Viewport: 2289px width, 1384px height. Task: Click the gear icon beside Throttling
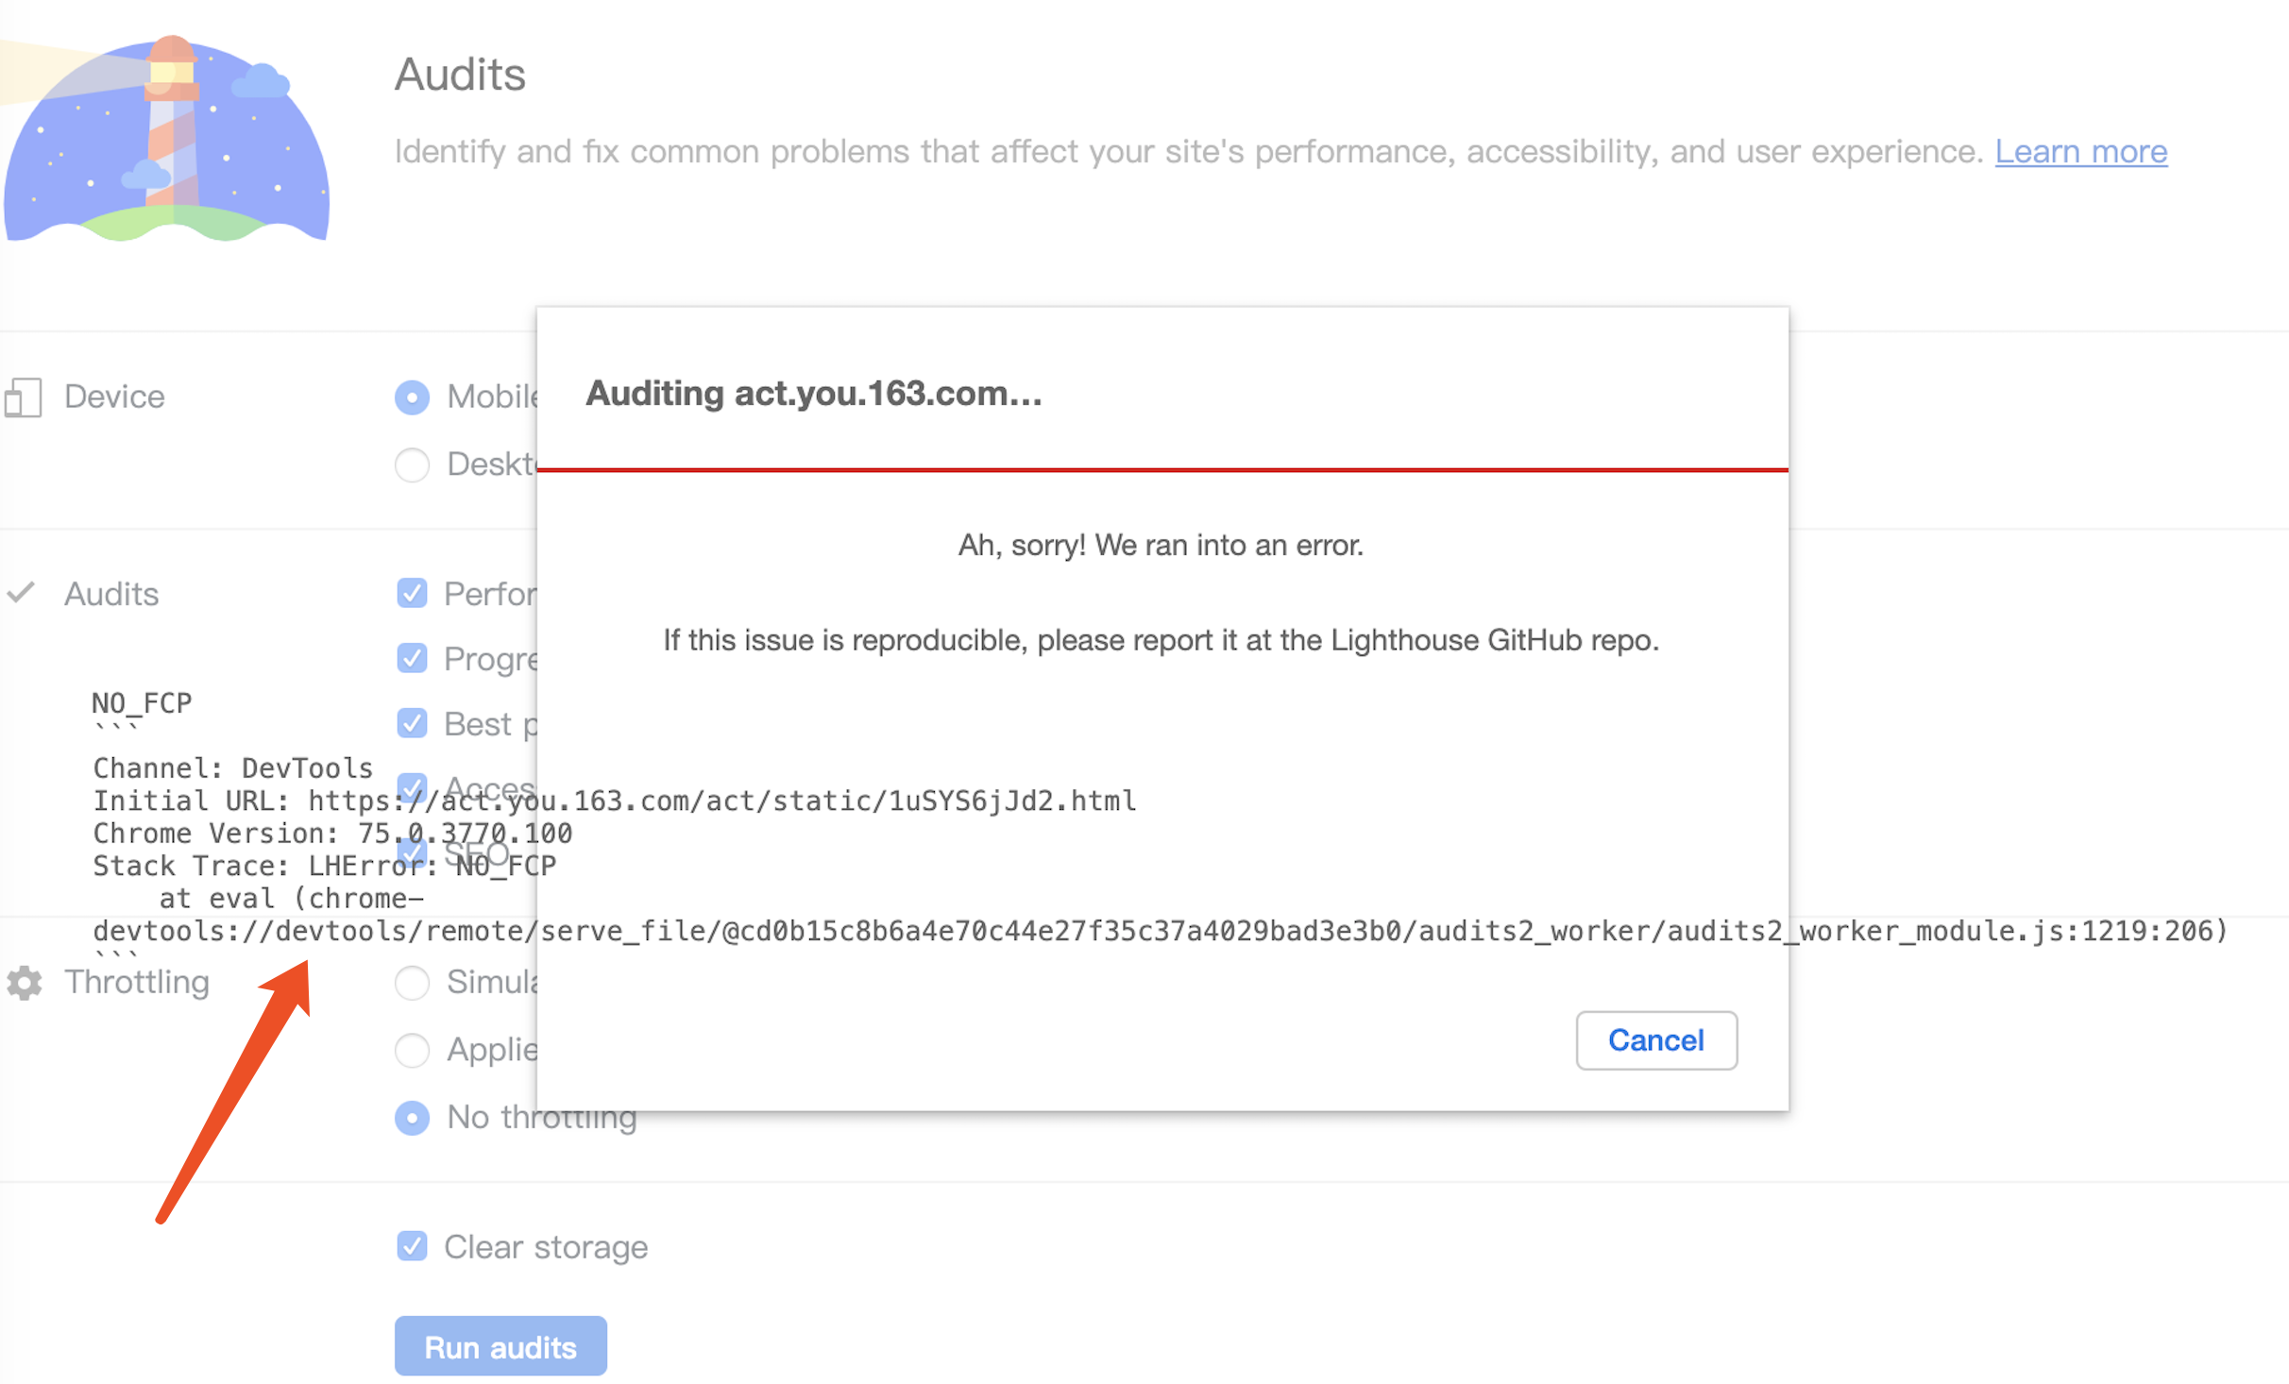23,983
